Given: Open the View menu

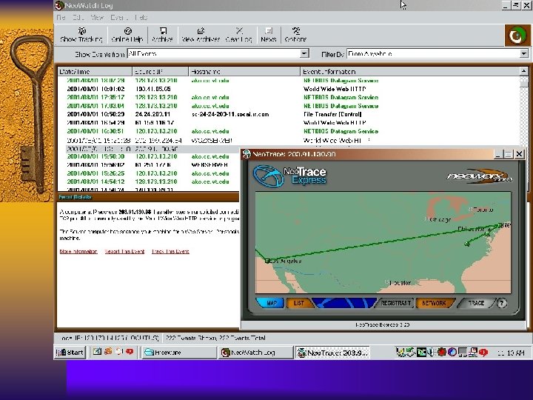Looking at the screenshot, I should [x=97, y=17].
